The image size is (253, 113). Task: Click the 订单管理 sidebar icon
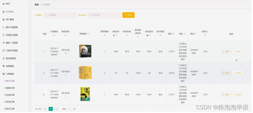(x=4, y=74)
